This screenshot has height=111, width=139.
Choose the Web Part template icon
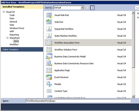49,22
